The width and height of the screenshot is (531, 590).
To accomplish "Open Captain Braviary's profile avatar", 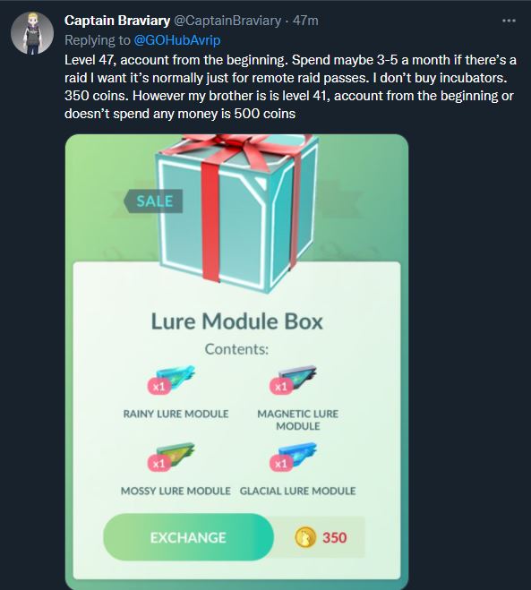I will coord(32,33).
